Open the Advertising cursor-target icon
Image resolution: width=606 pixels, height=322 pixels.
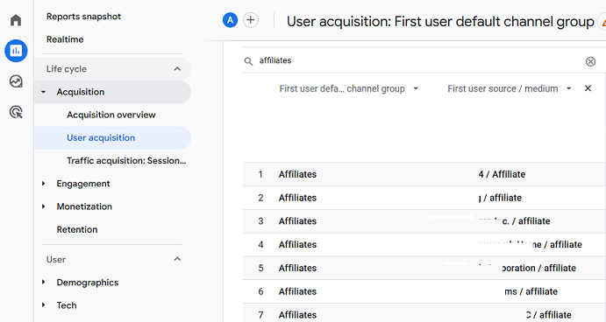click(x=16, y=112)
